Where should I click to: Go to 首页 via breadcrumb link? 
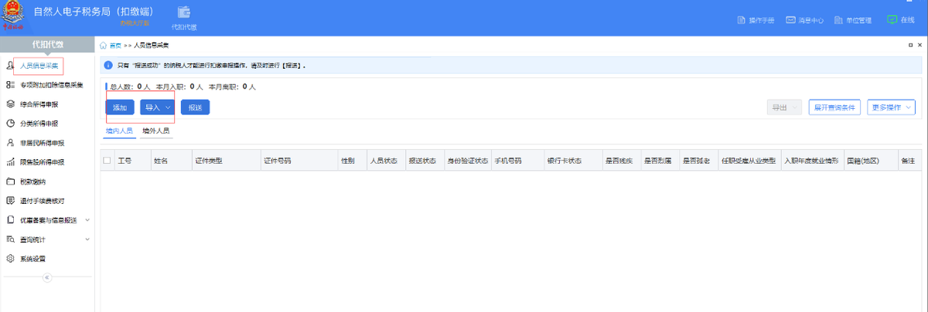pos(115,46)
